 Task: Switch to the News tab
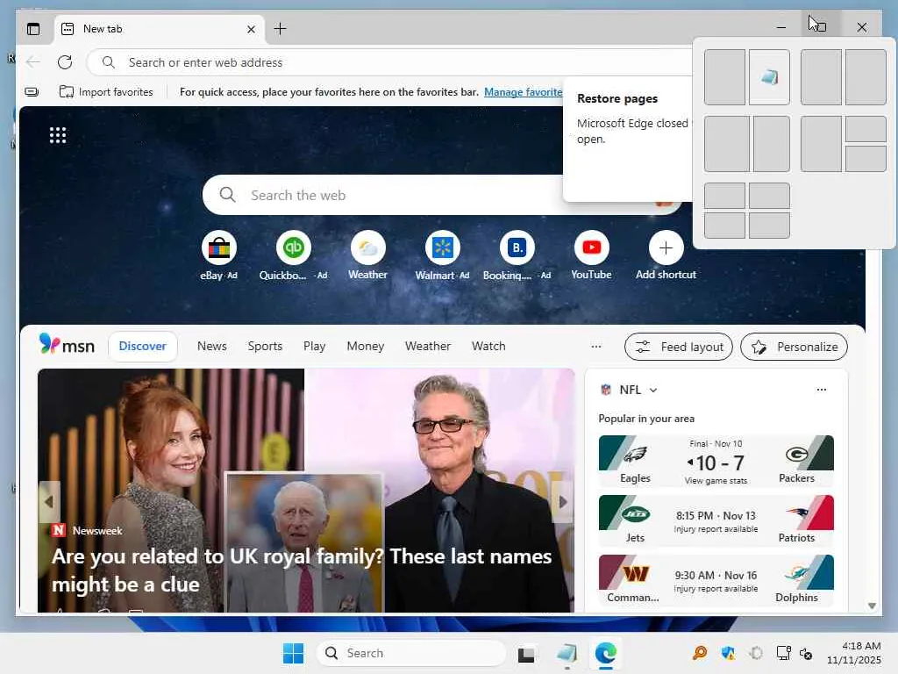[x=212, y=346]
